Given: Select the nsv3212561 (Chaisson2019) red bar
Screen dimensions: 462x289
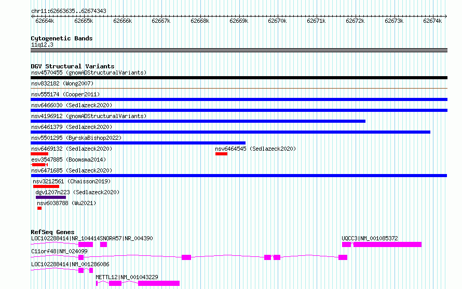Looking at the screenshot, I should point(46,186).
